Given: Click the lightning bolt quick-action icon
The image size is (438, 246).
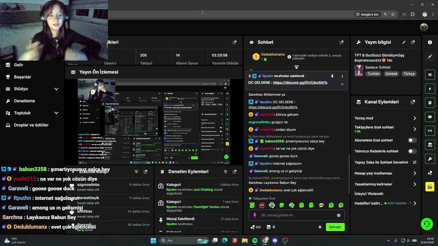Looking at the screenshot, I should [430, 89].
